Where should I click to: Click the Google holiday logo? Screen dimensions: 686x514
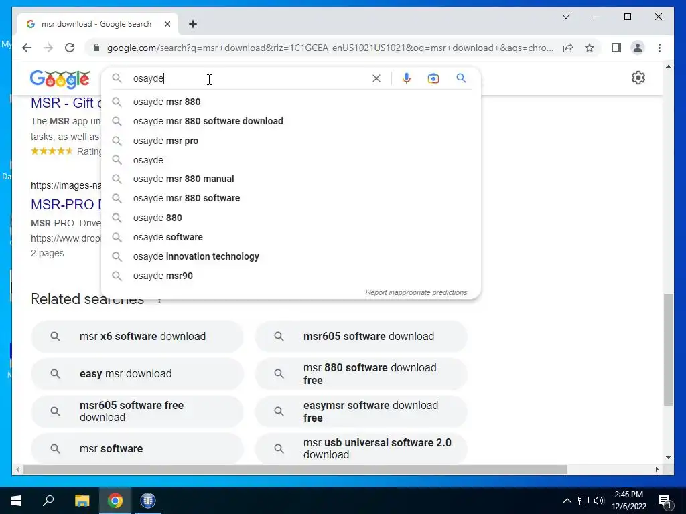(x=60, y=79)
